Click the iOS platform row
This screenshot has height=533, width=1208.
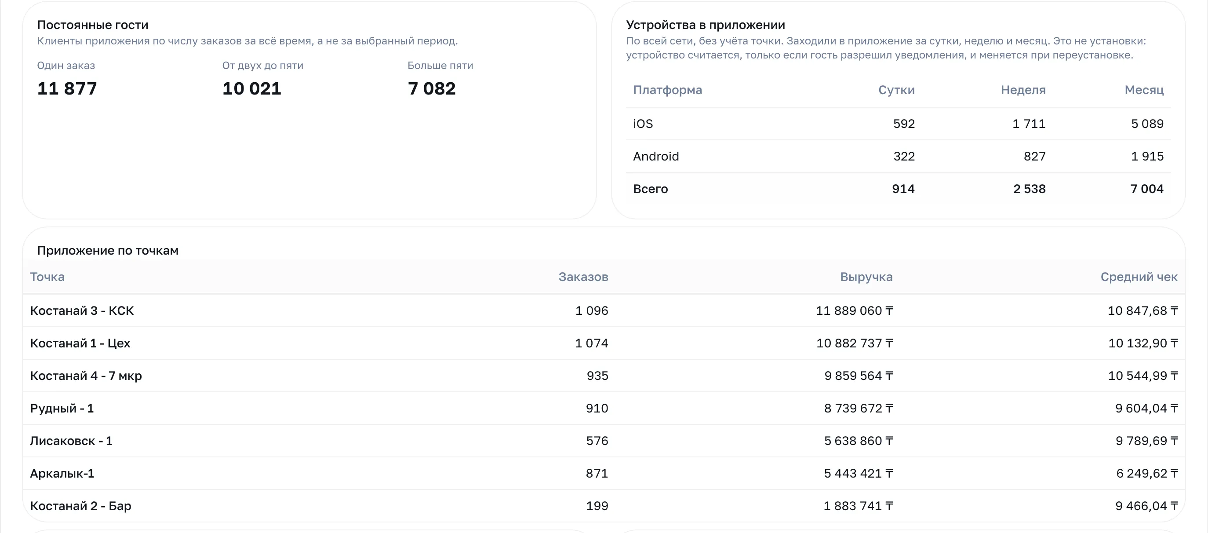(x=899, y=124)
